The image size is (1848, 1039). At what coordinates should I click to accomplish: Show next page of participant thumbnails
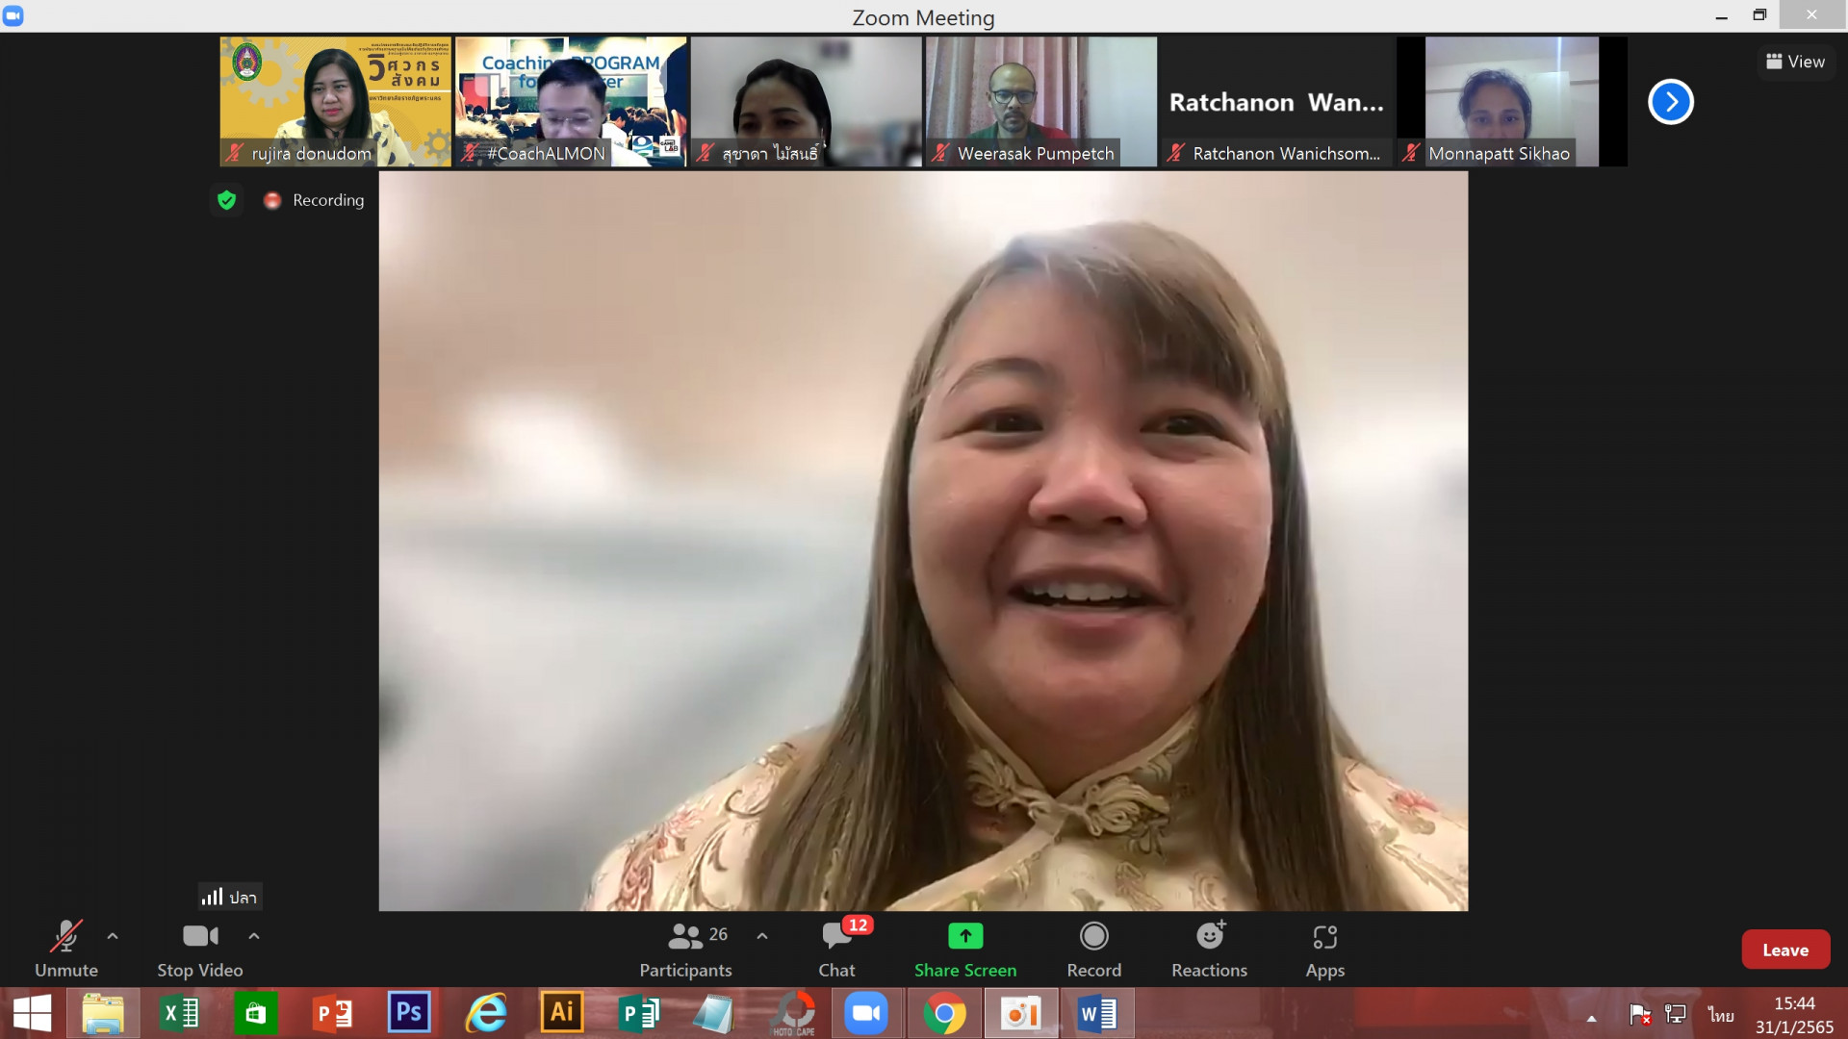click(1671, 102)
